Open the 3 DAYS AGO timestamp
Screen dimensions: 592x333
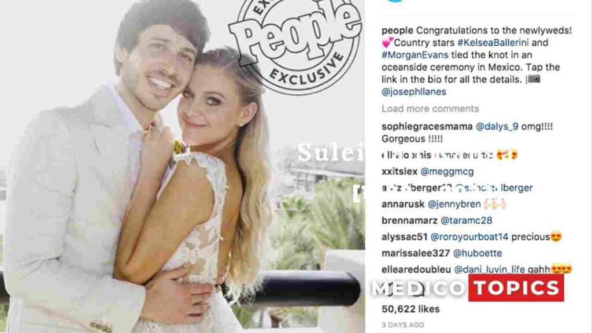[x=402, y=325]
